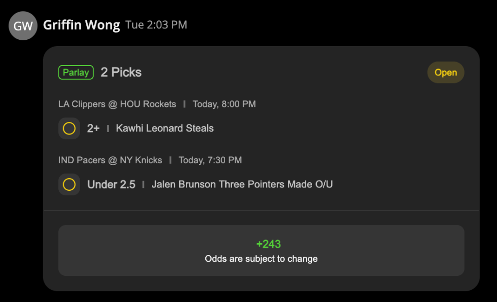The height and width of the screenshot is (302, 497).
Task: Click the pending circle icon beside Jalen Brunson
Action: (69, 185)
